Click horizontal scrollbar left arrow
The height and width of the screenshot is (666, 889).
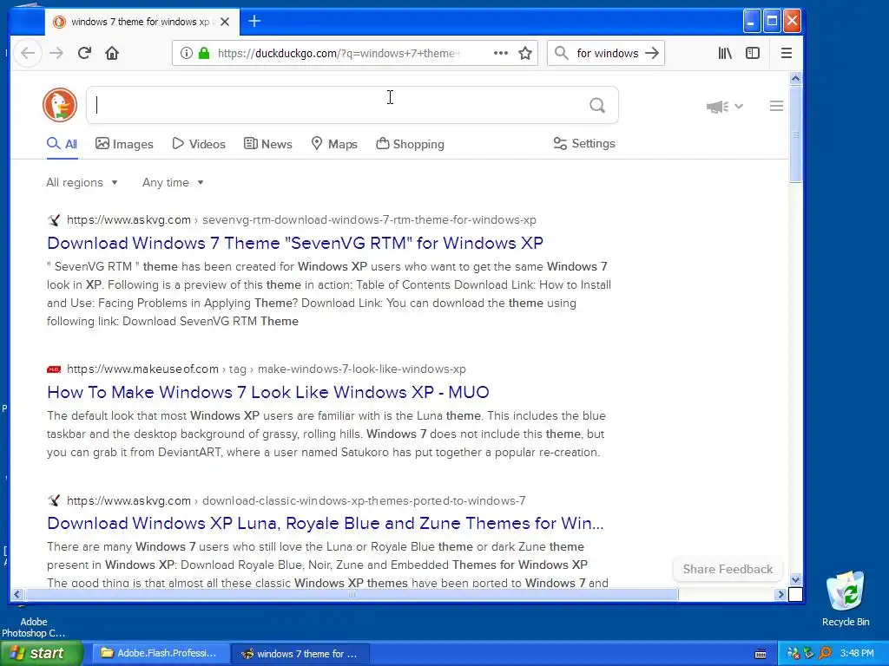coord(17,594)
